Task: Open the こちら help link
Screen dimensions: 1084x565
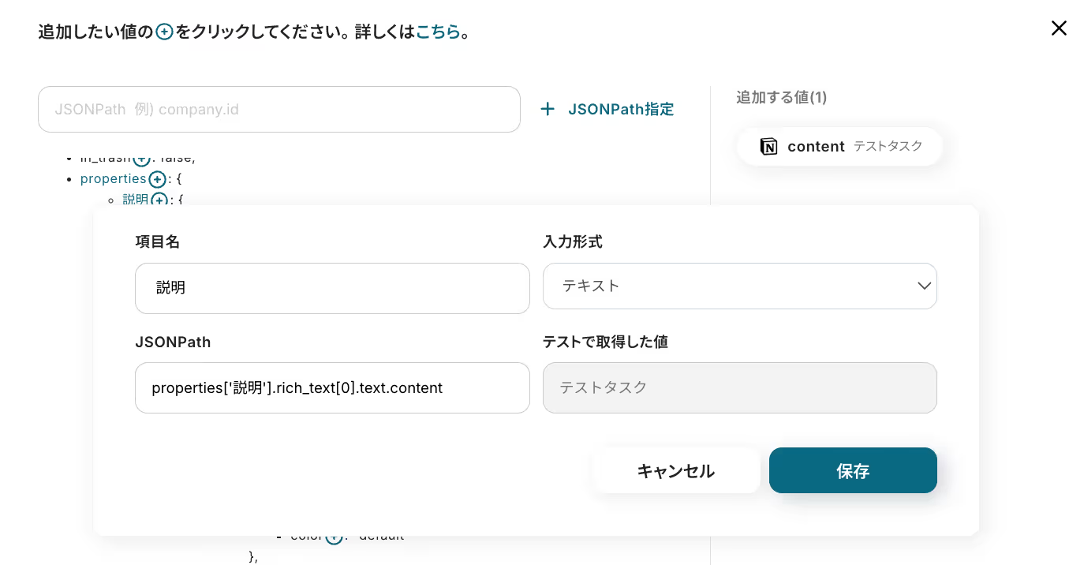Action: [x=438, y=32]
